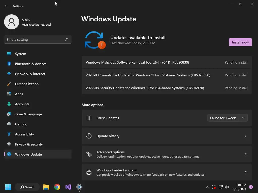Expand the Advanced options chevron
The width and height of the screenshot is (258, 193).
click(245, 154)
